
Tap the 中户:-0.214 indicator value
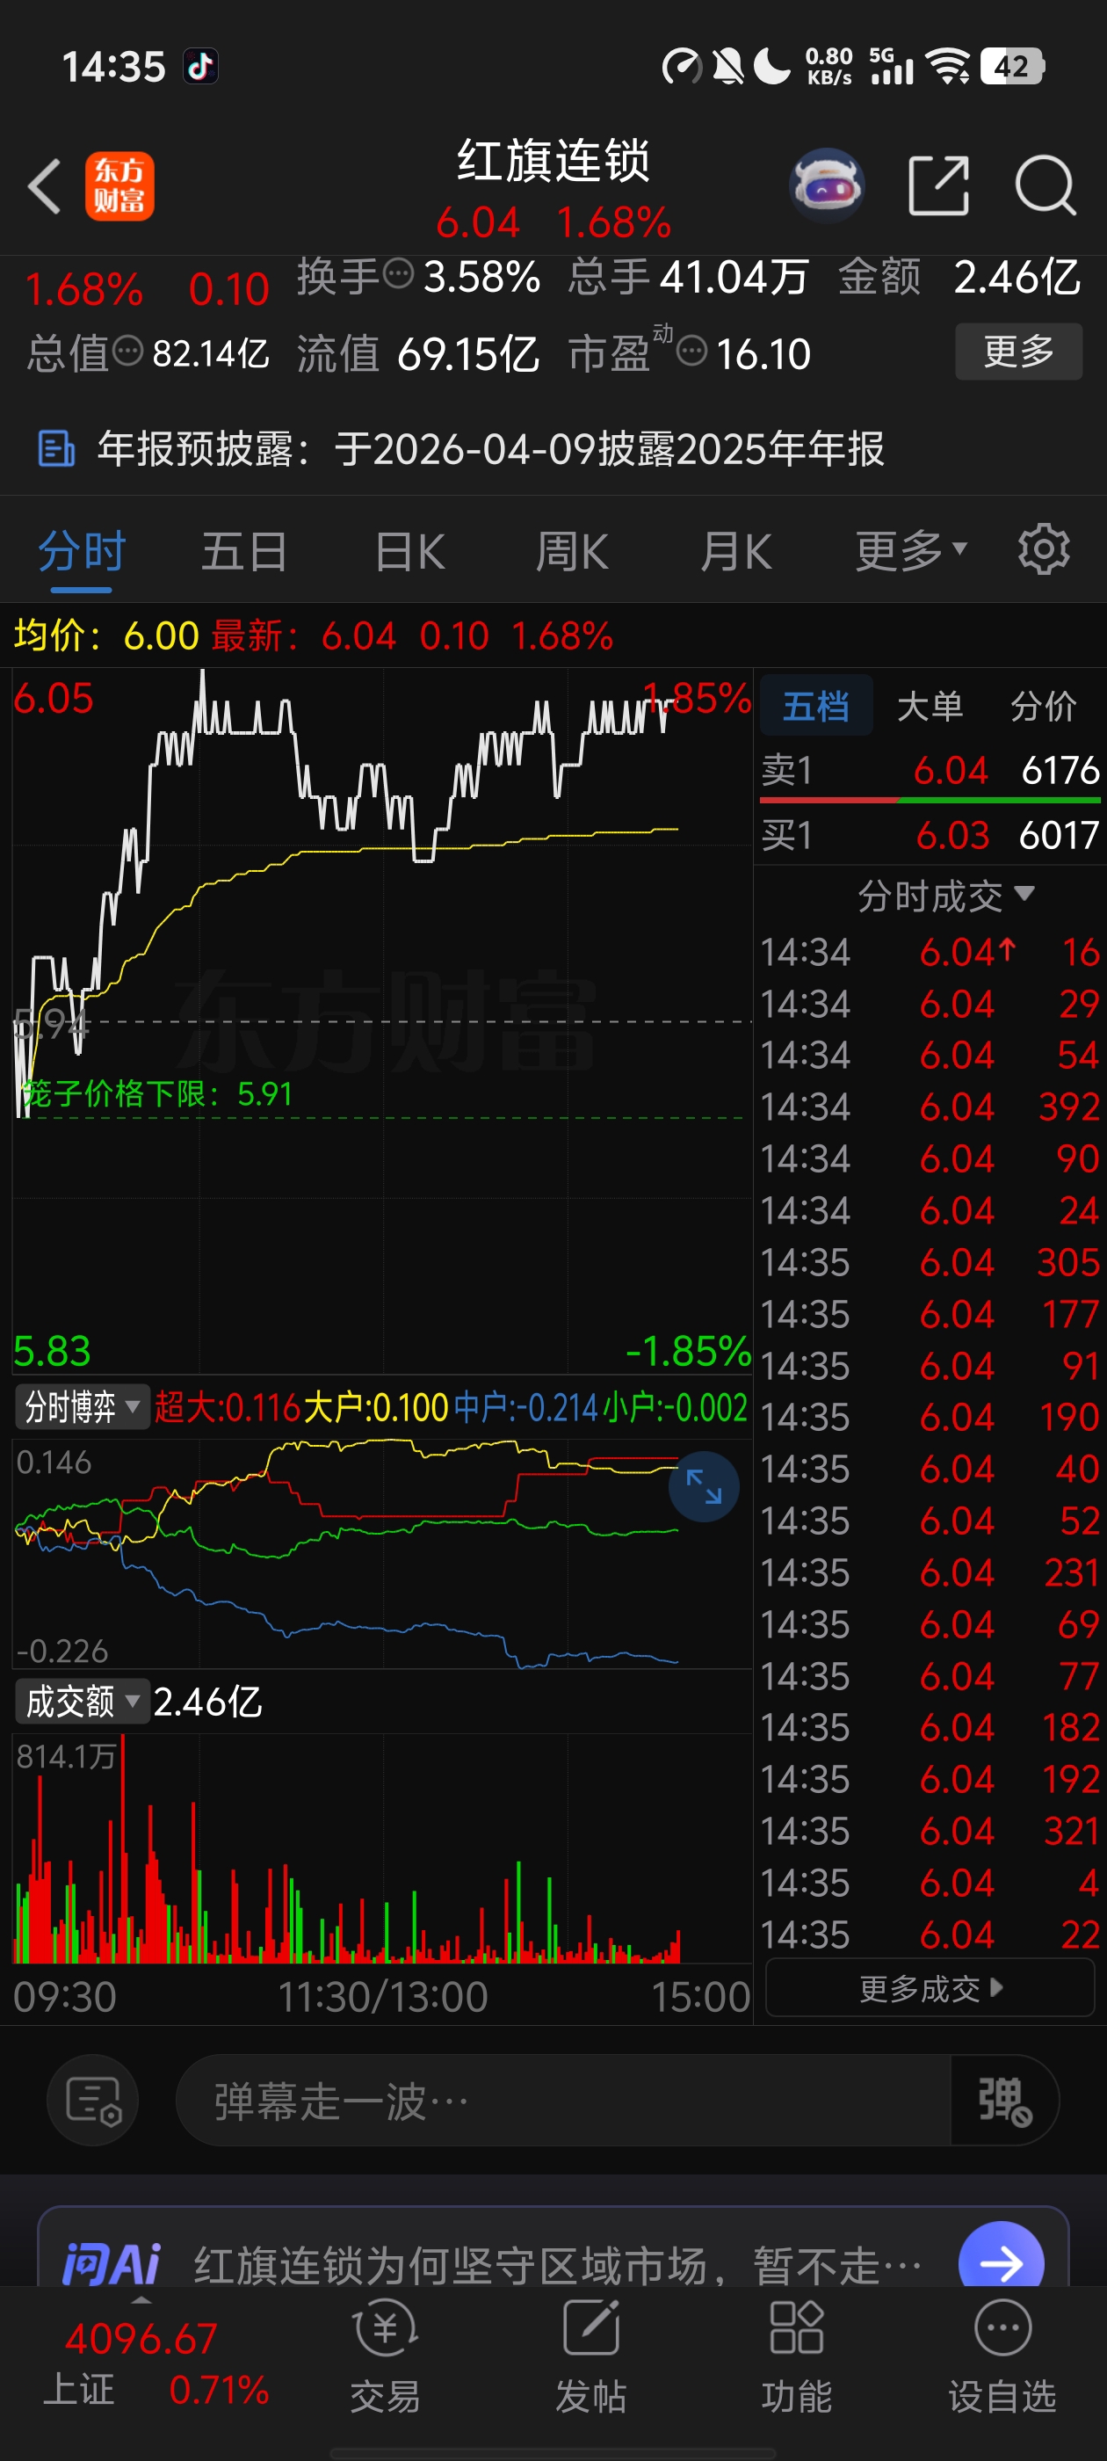(526, 1406)
